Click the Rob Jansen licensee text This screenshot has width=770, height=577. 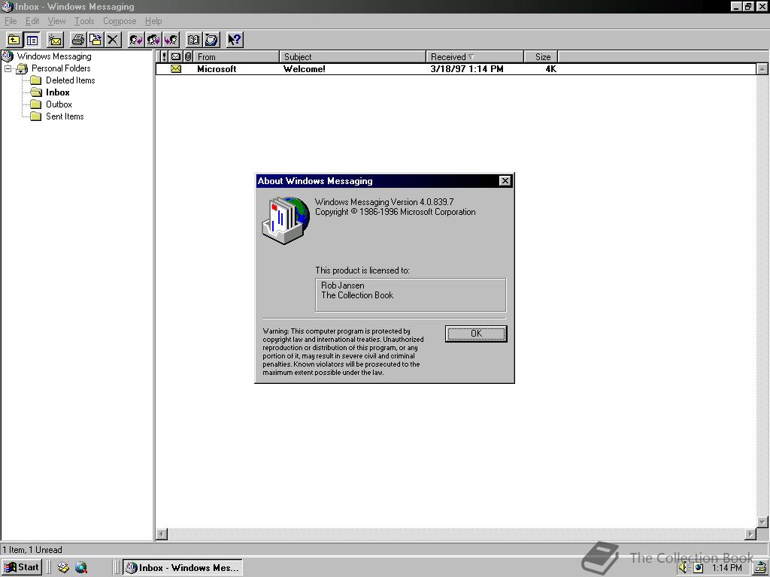click(343, 285)
